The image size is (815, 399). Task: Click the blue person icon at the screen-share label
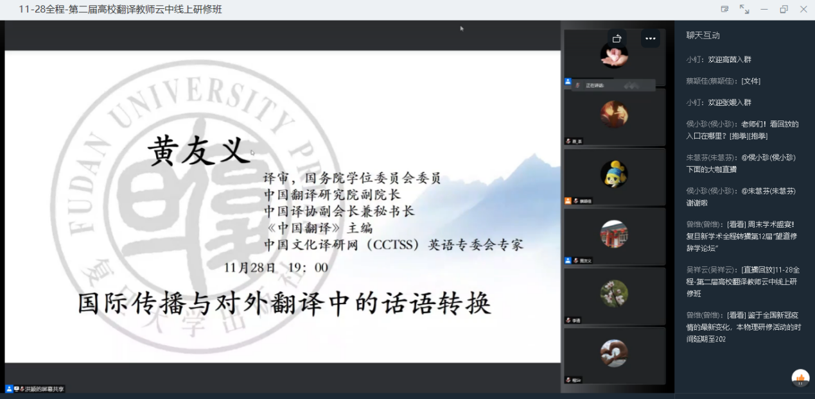9,389
